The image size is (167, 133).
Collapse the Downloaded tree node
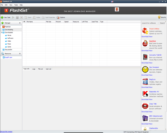tap(2, 32)
